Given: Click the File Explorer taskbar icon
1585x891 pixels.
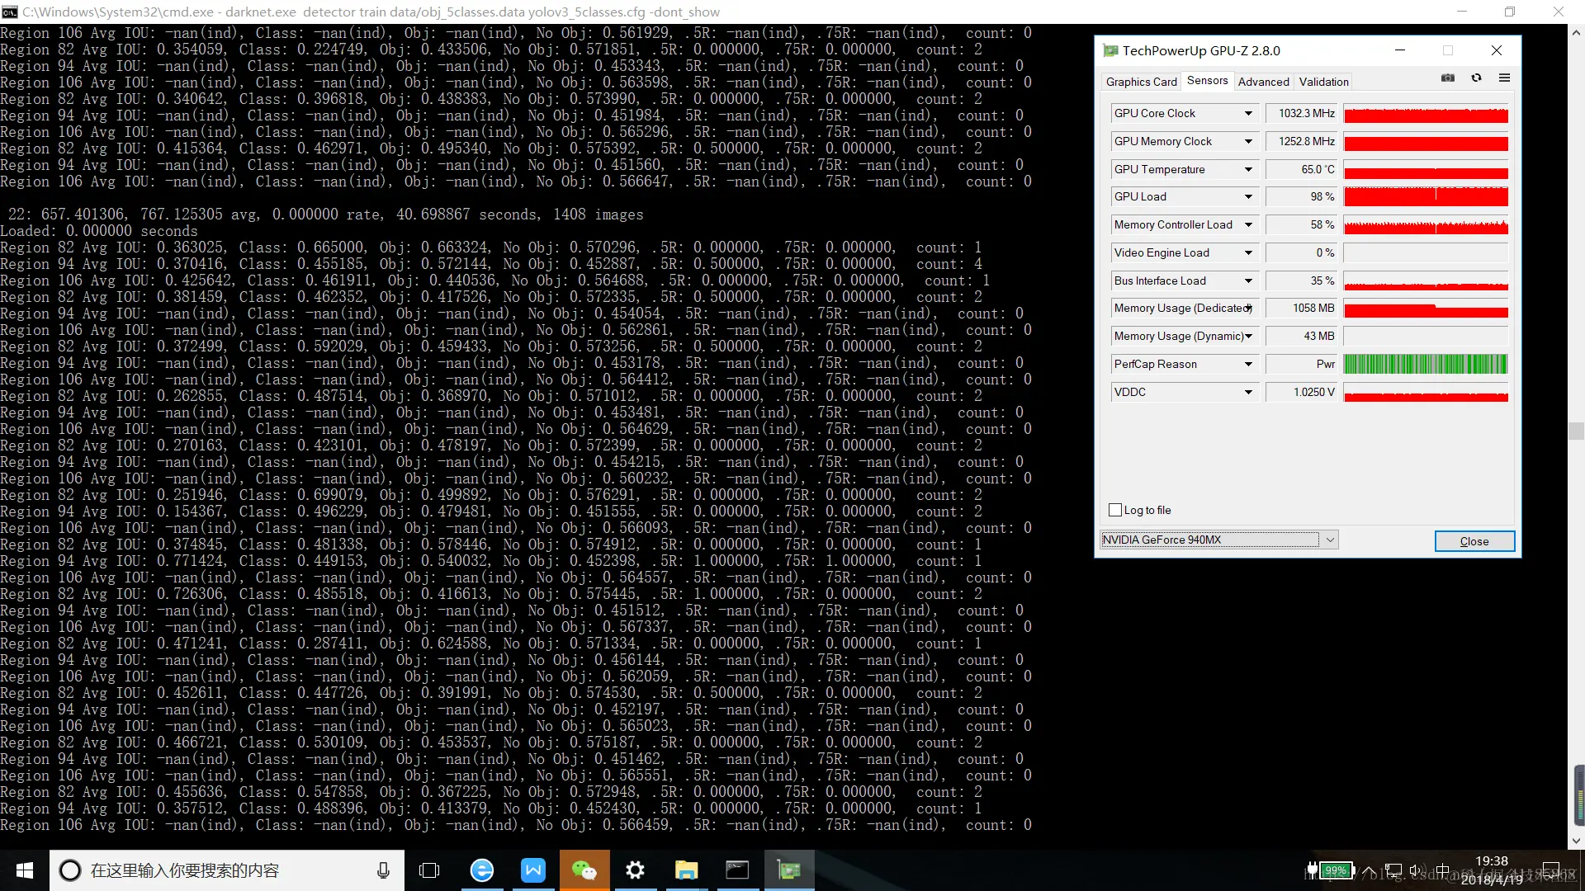Looking at the screenshot, I should pyautogui.click(x=686, y=870).
